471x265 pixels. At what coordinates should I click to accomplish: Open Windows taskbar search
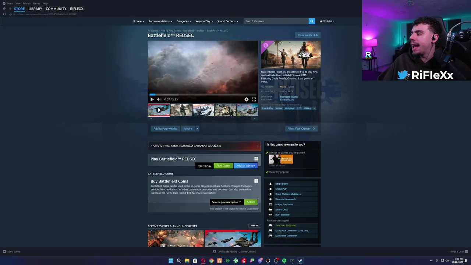pos(179,261)
